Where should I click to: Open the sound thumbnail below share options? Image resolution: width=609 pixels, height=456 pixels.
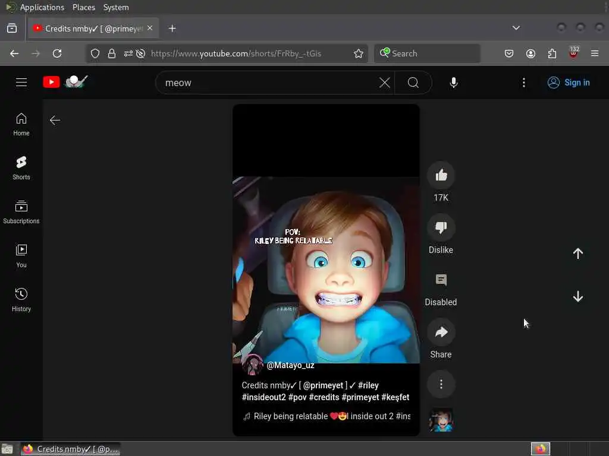(x=441, y=420)
